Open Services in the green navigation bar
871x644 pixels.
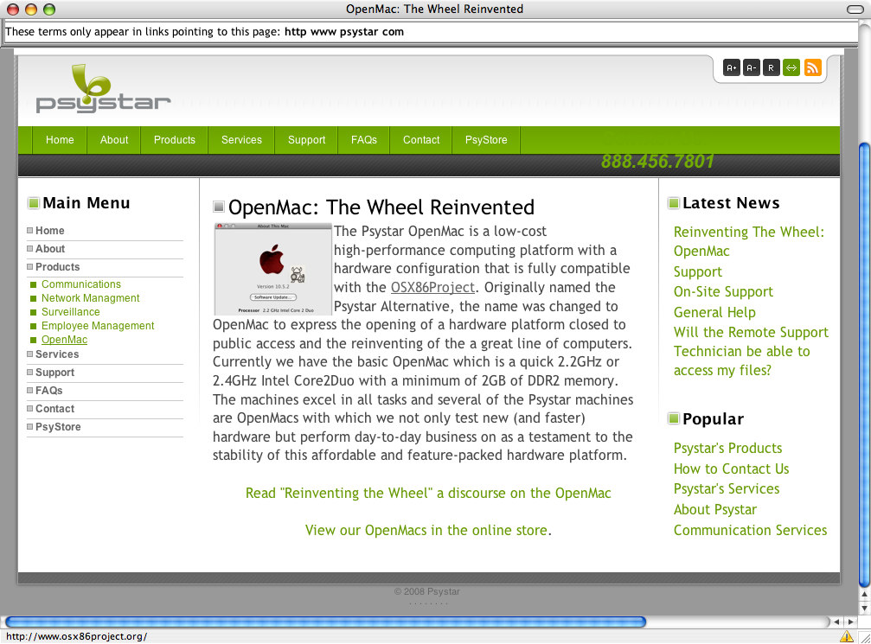coord(241,140)
